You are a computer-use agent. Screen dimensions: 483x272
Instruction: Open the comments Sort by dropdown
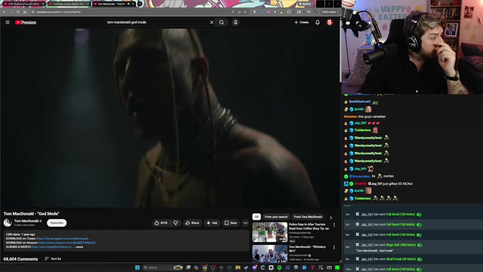[53, 259]
